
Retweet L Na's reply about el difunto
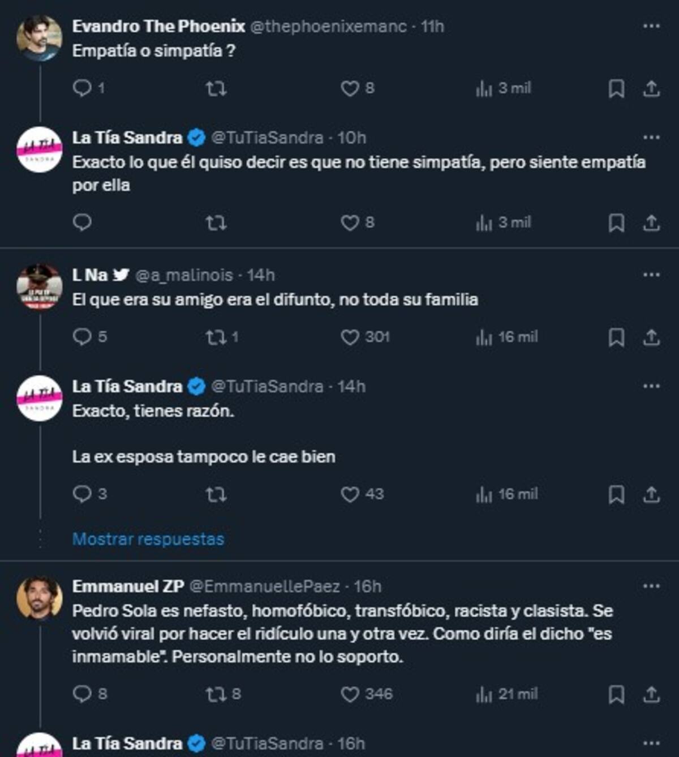point(217,336)
